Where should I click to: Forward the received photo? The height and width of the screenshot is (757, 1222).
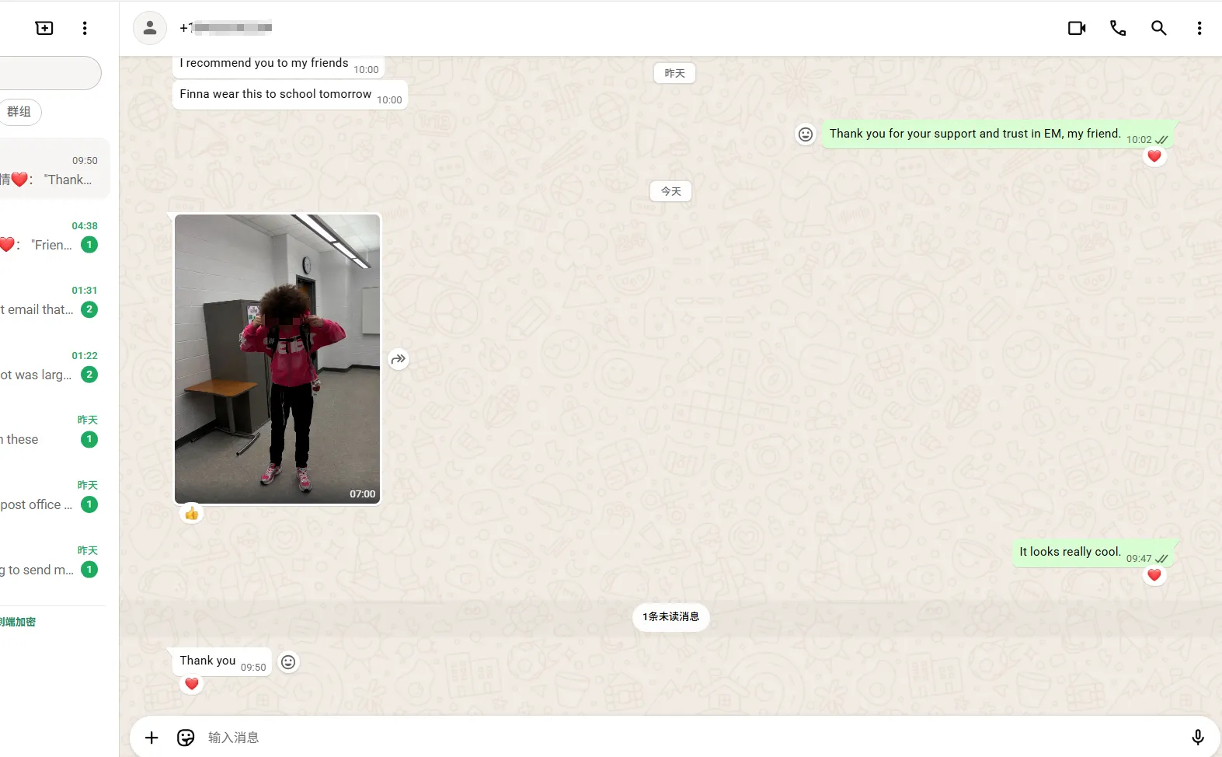pyautogui.click(x=399, y=359)
